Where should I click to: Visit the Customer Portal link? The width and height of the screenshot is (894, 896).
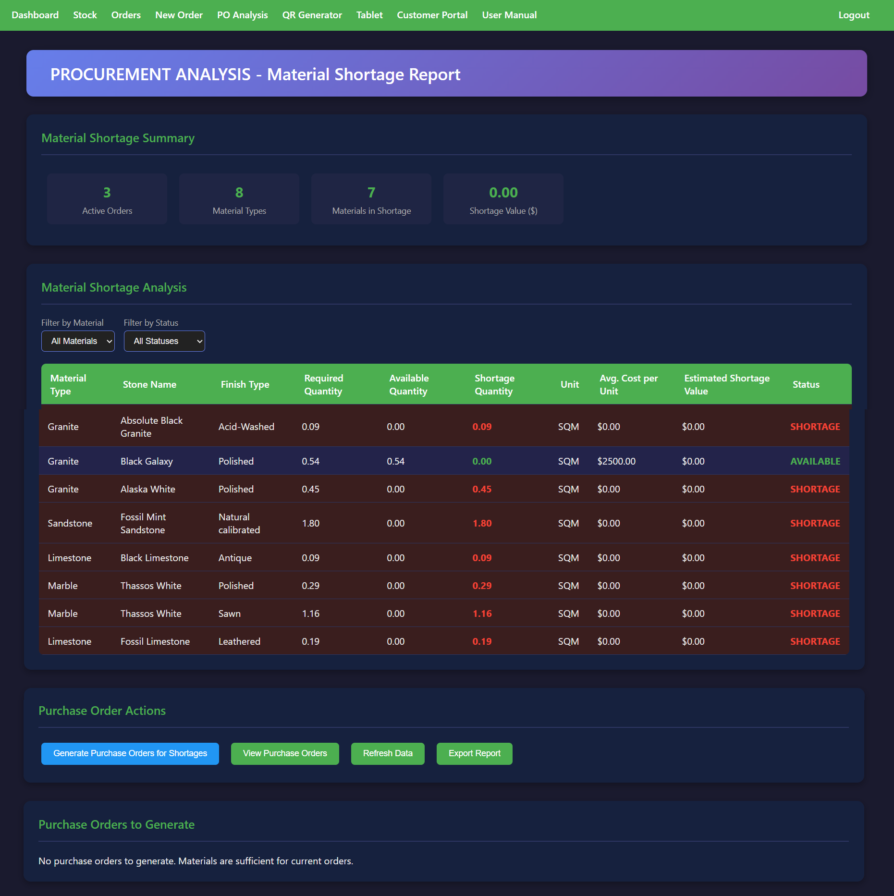pyautogui.click(x=432, y=15)
